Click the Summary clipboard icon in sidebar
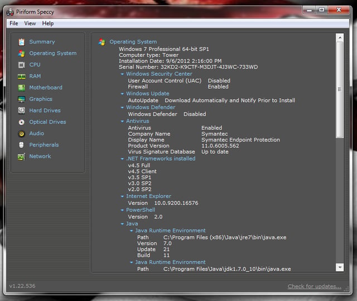Screen dimensions: 357x301 click(21, 42)
